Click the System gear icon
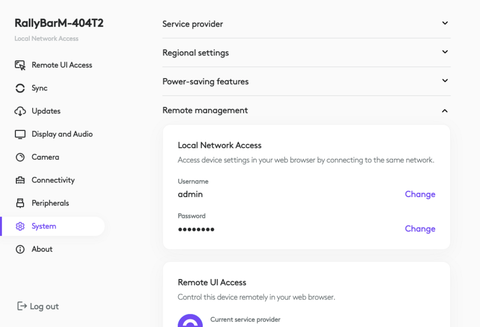 coord(20,226)
